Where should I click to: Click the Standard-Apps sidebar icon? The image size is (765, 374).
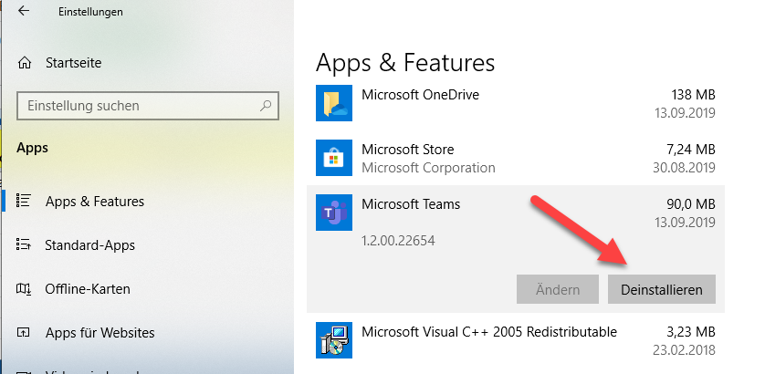[x=25, y=245]
